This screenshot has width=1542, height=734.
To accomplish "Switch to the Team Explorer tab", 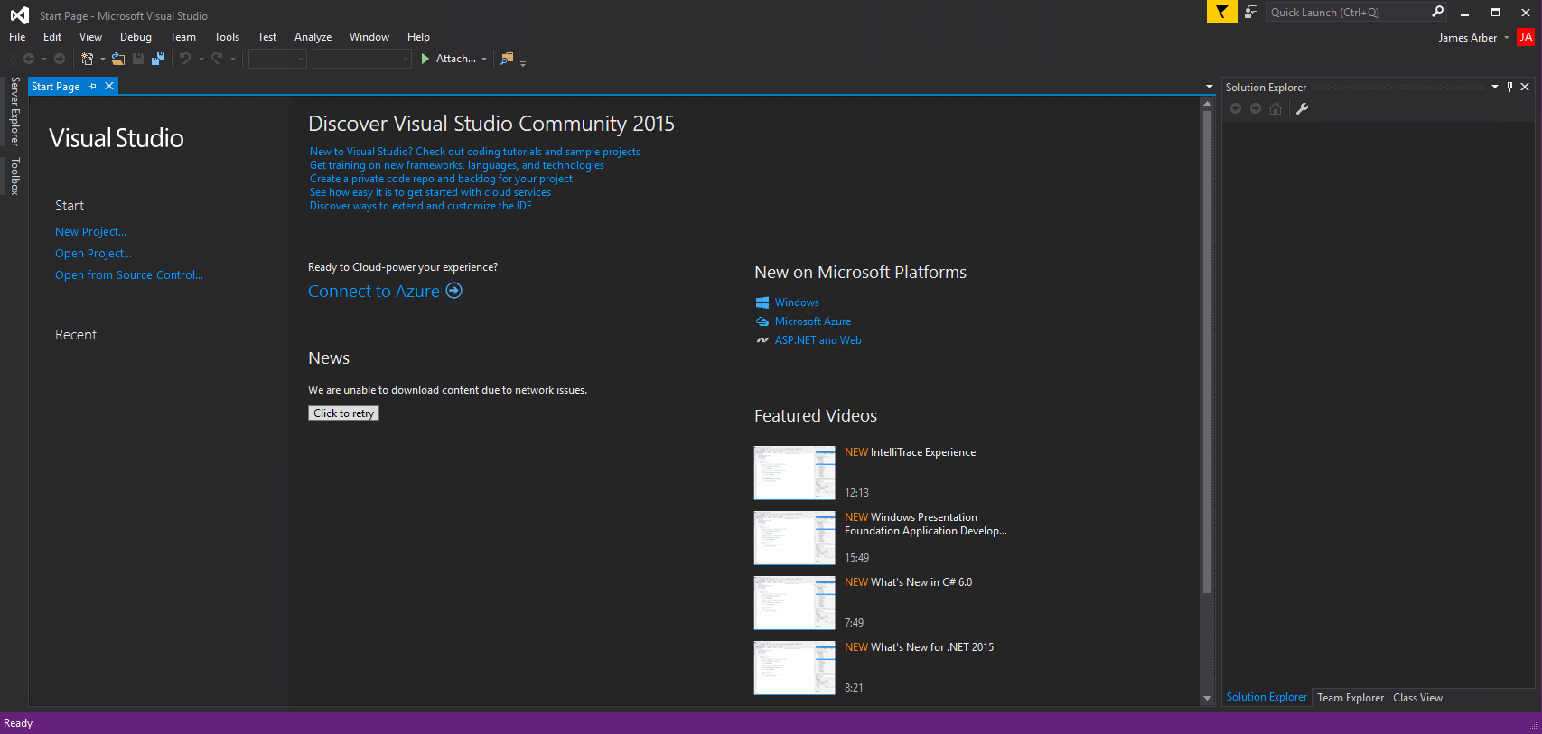I will pos(1350,698).
